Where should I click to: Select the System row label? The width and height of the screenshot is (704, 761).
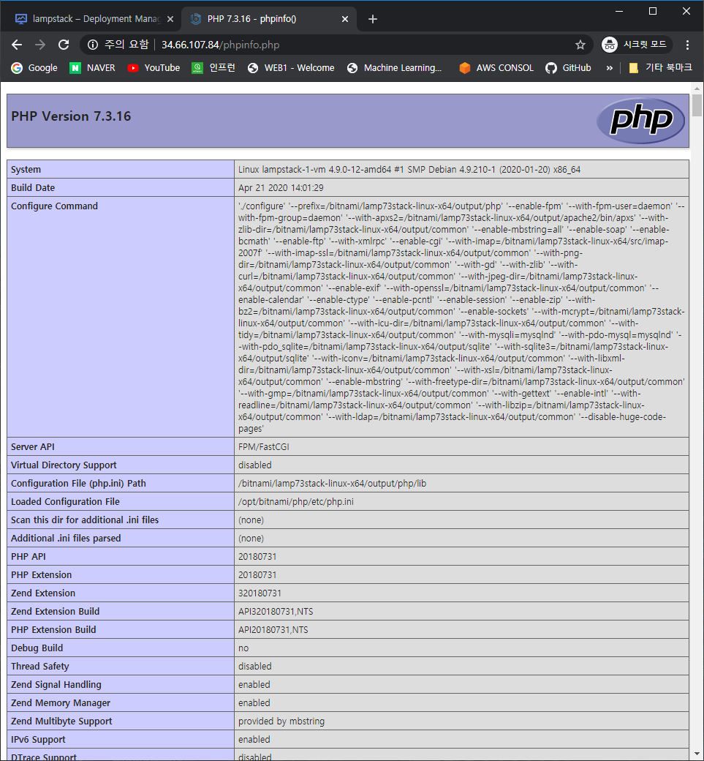pos(26,169)
